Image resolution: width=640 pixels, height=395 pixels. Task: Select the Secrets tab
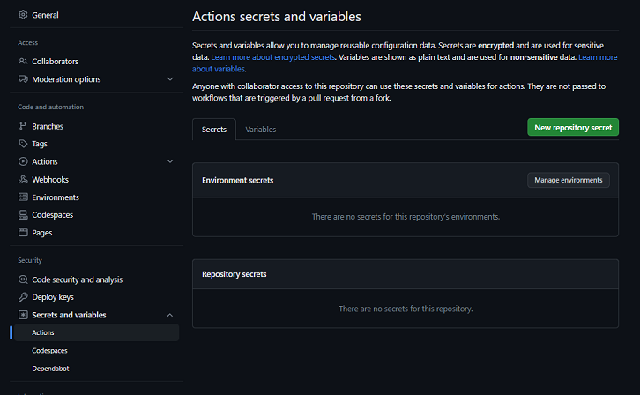point(214,130)
